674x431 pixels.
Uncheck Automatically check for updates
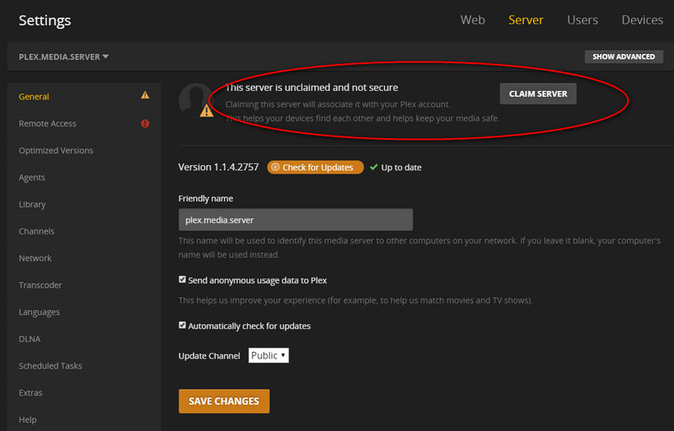tap(182, 325)
